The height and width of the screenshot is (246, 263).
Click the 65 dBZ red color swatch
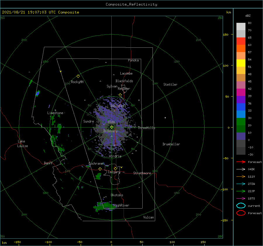[x=241, y=41]
